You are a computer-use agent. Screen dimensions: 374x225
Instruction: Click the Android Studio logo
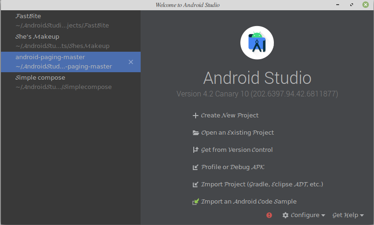click(x=257, y=43)
